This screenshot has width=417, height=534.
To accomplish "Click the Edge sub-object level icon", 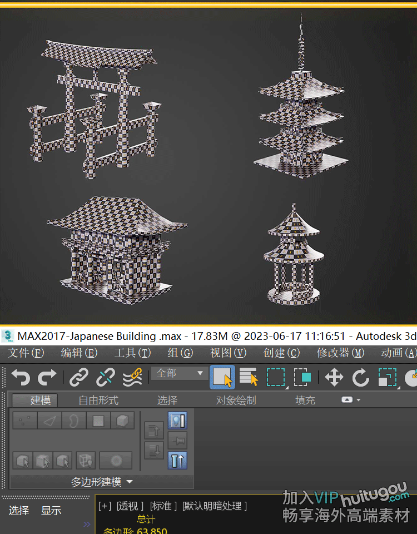I will pyautogui.click(x=49, y=421).
